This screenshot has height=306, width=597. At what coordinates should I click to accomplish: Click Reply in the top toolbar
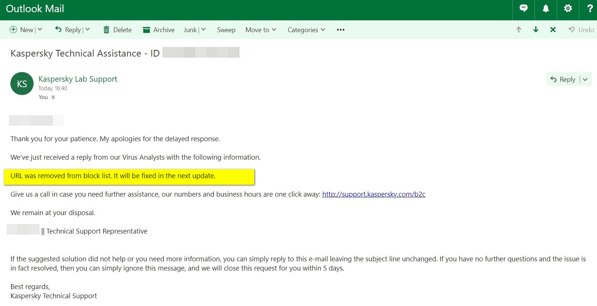click(x=68, y=30)
